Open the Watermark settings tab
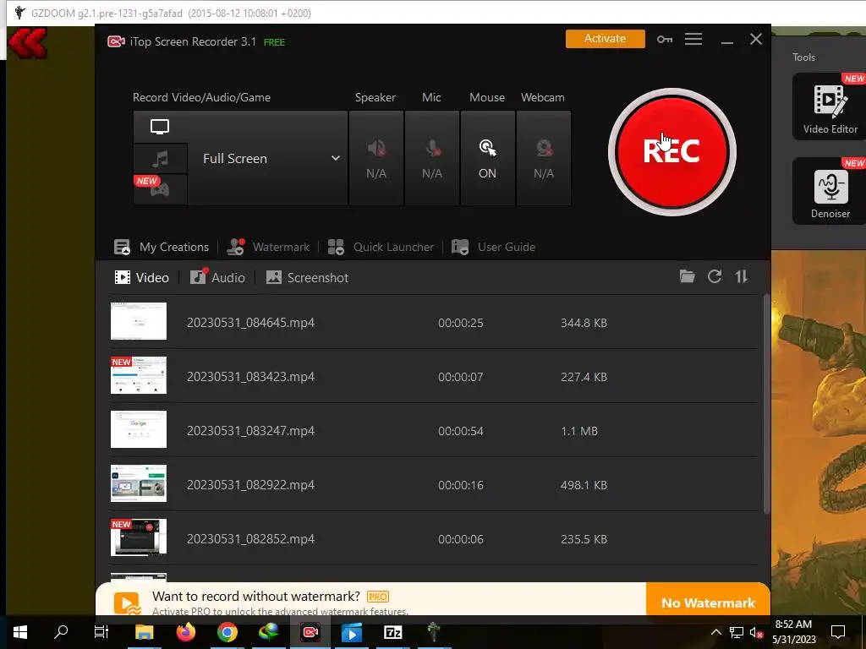This screenshot has width=866, height=649. [x=268, y=247]
